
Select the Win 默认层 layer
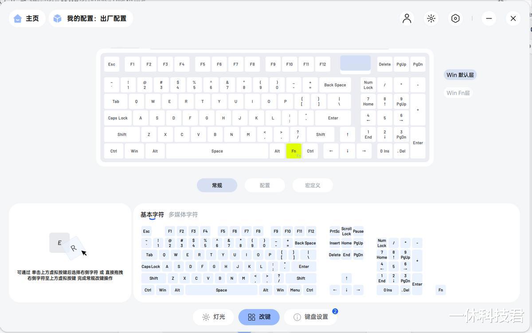(x=460, y=75)
